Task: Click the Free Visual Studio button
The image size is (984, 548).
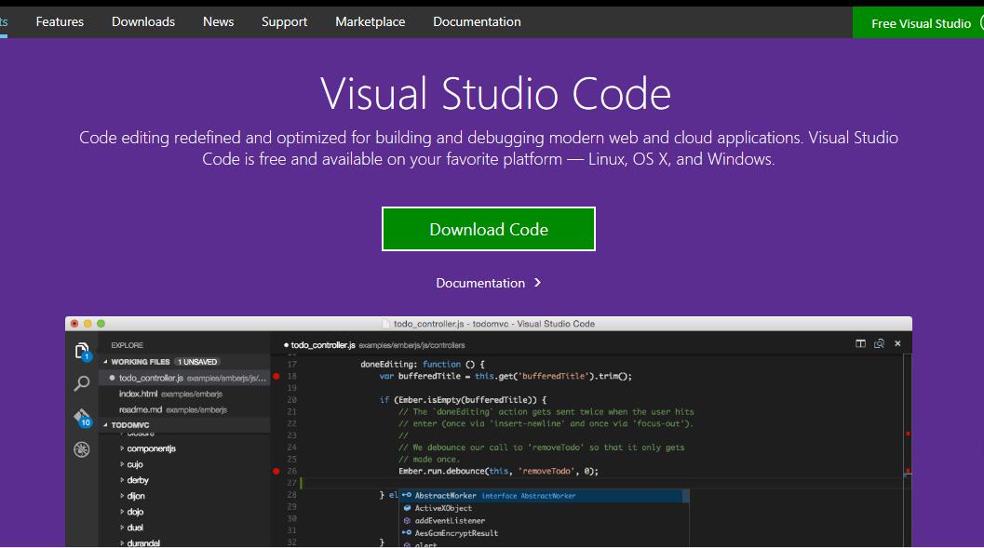Action: (x=918, y=22)
